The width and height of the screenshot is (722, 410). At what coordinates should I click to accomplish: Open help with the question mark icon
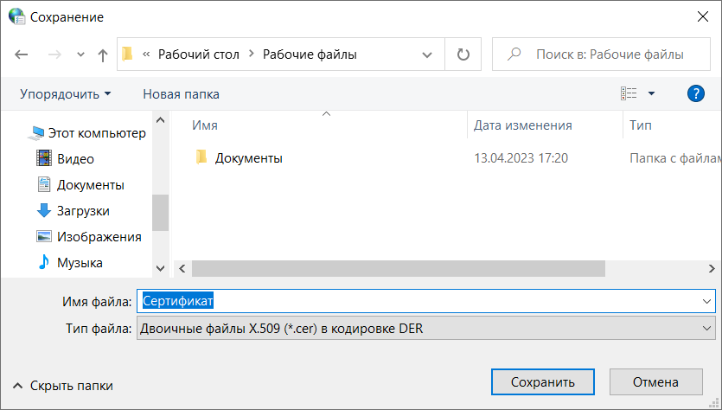click(x=695, y=93)
